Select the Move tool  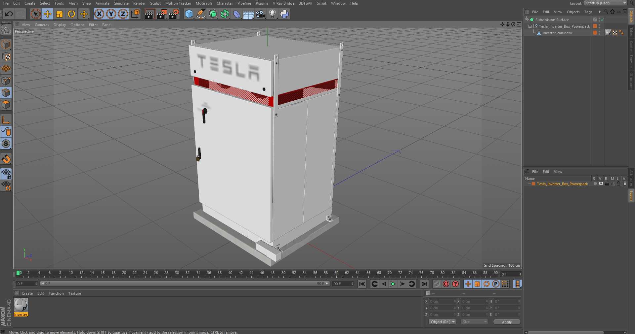click(x=48, y=14)
